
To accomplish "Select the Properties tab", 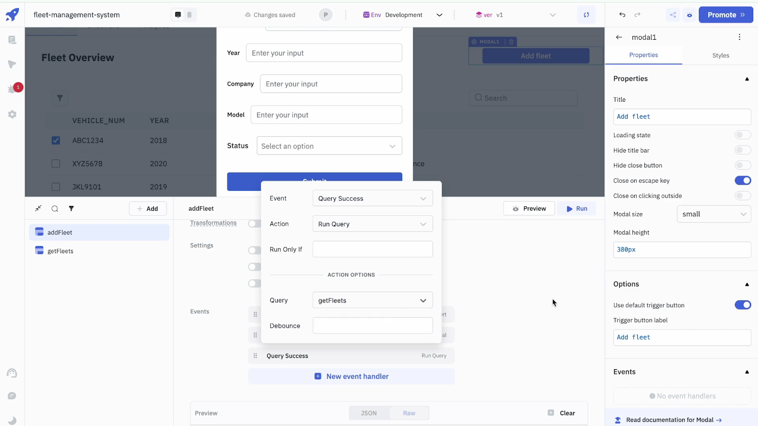I will coord(644,55).
